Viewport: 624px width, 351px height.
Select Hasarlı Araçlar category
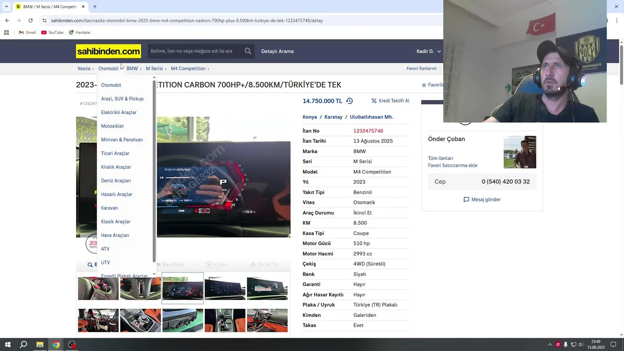point(117,195)
